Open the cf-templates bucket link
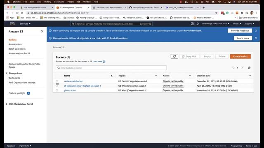The image size is (264, 148). coord(82,86)
